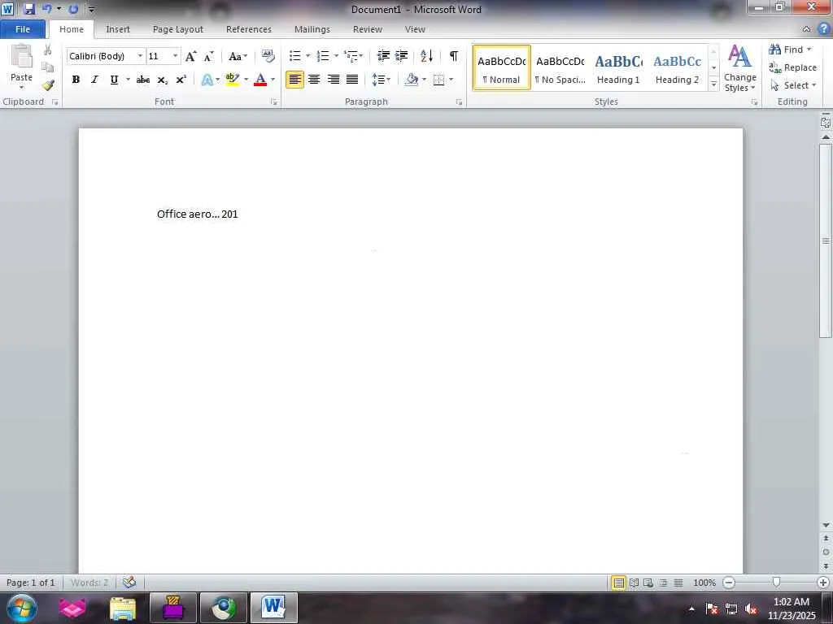Viewport: 833px width, 624px height.
Task: Decrease paragraph indent
Action: tap(383, 56)
